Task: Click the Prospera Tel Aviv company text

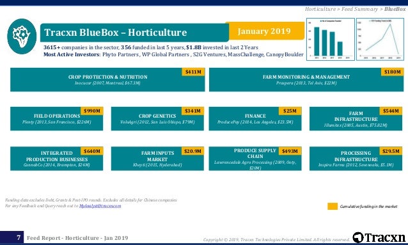Action: [x=306, y=83]
